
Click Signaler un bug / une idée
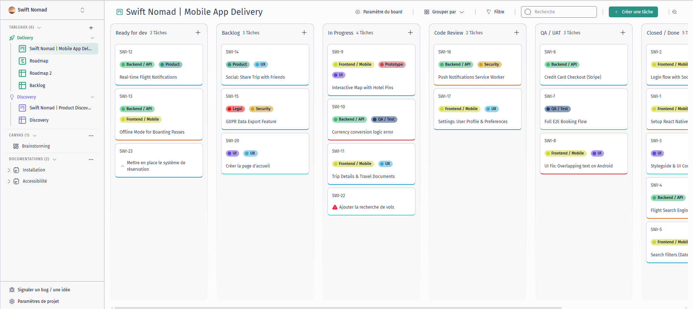point(40,290)
